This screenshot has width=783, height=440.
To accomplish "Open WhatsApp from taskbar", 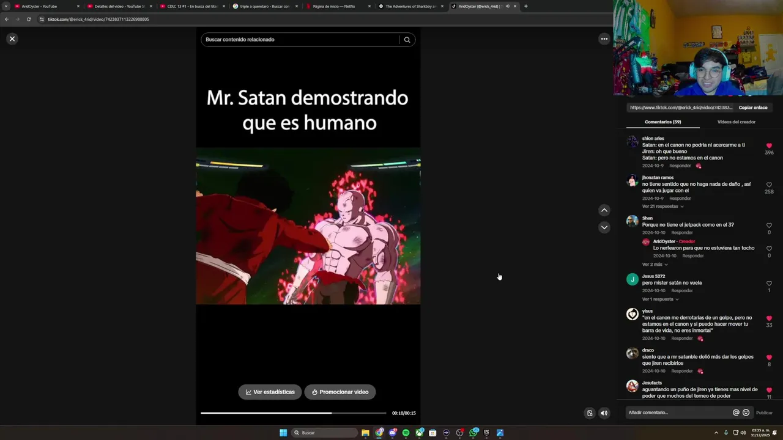I will click(473, 433).
